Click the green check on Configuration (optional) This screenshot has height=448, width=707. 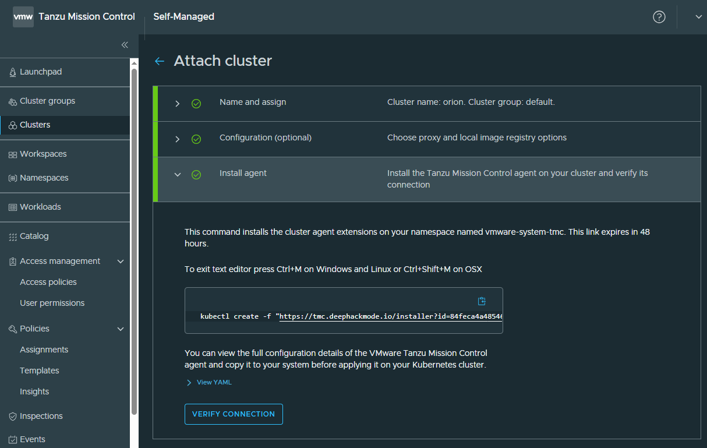(x=196, y=139)
